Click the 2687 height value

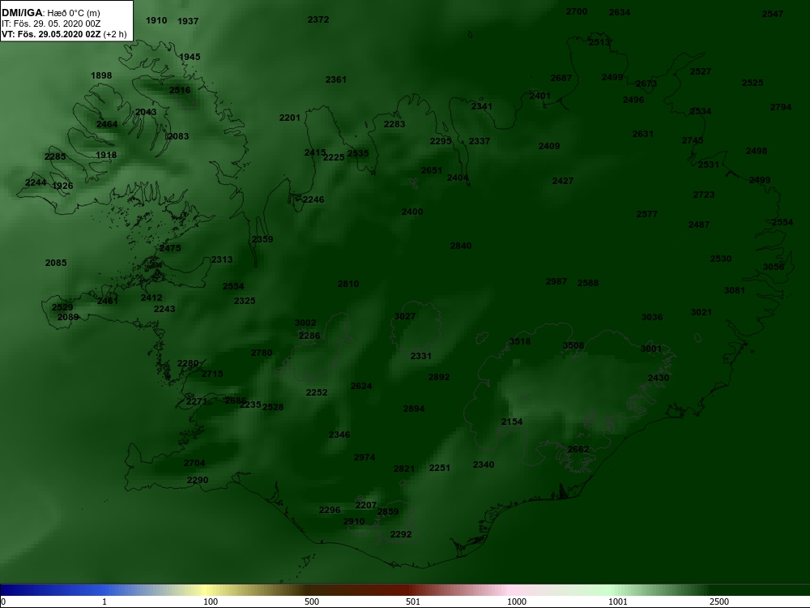point(561,78)
